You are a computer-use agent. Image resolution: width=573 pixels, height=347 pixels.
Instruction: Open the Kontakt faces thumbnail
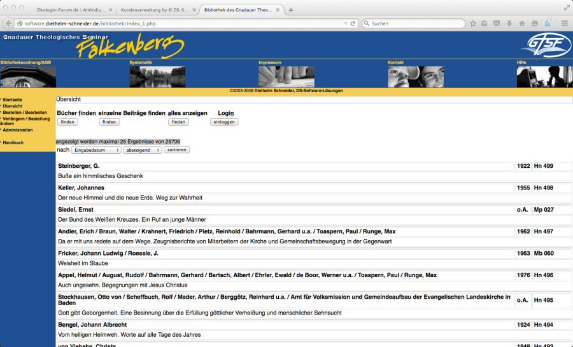[416, 77]
